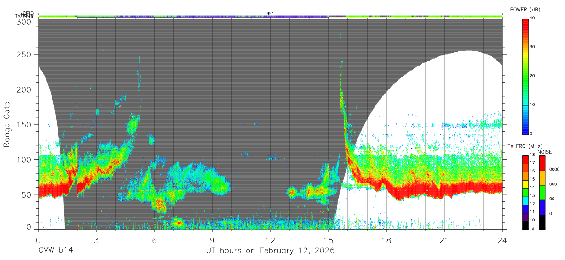
Task: Click the 250 tick label on the Range Gate axis
Action: pos(24,54)
